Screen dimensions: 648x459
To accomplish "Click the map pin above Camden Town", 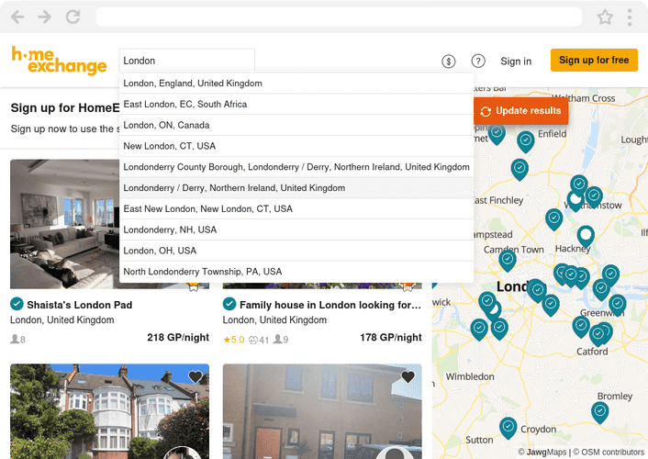I will click(507, 261).
